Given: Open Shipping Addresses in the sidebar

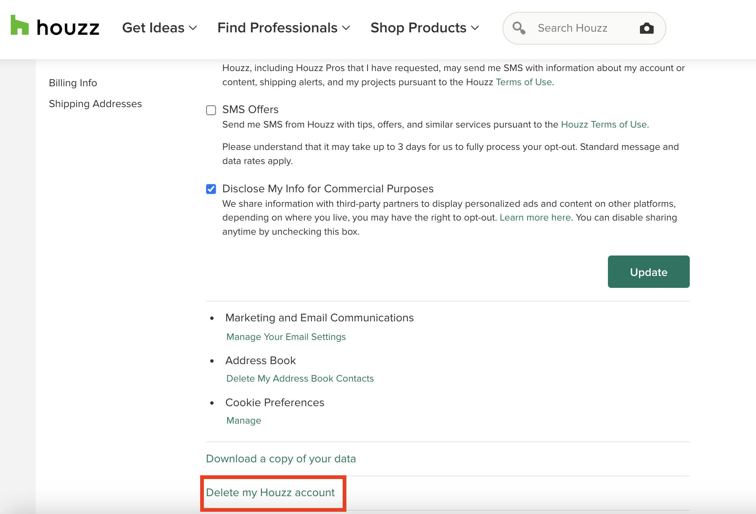Looking at the screenshot, I should pos(95,104).
